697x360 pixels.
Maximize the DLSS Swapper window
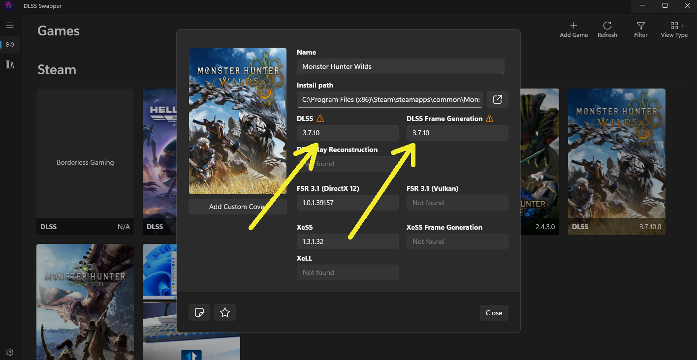[665, 6]
